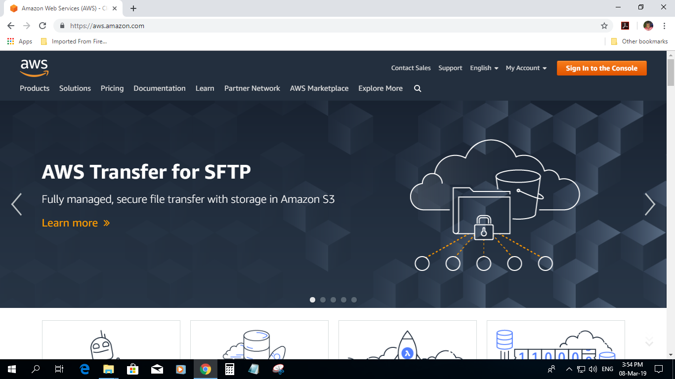This screenshot has width=675, height=379.
Task: Open the Learn menu
Action: [x=205, y=88]
